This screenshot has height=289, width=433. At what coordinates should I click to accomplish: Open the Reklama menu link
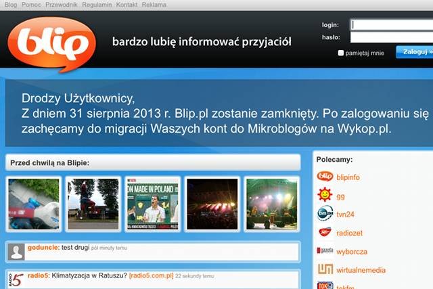tap(154, 5)
